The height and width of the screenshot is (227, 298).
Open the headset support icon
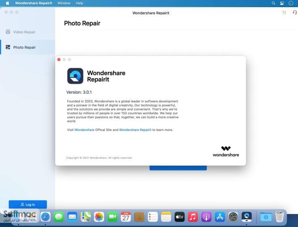tap(295, 13)
